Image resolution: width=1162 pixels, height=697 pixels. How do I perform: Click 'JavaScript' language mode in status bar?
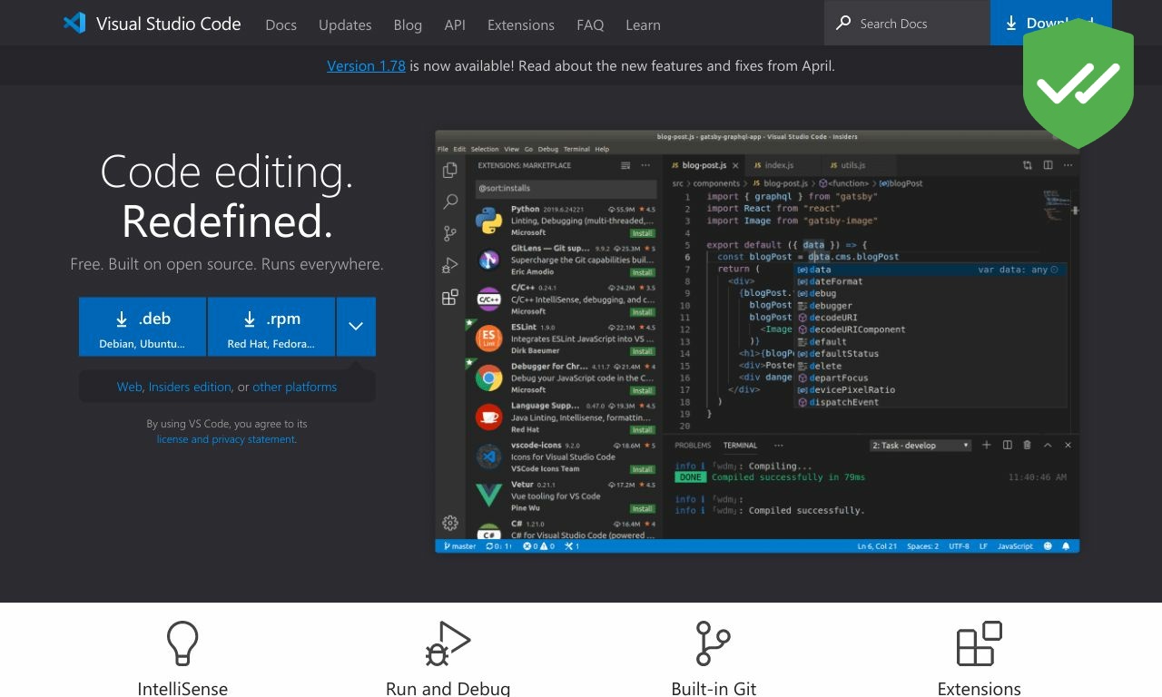pos(1015,546)
